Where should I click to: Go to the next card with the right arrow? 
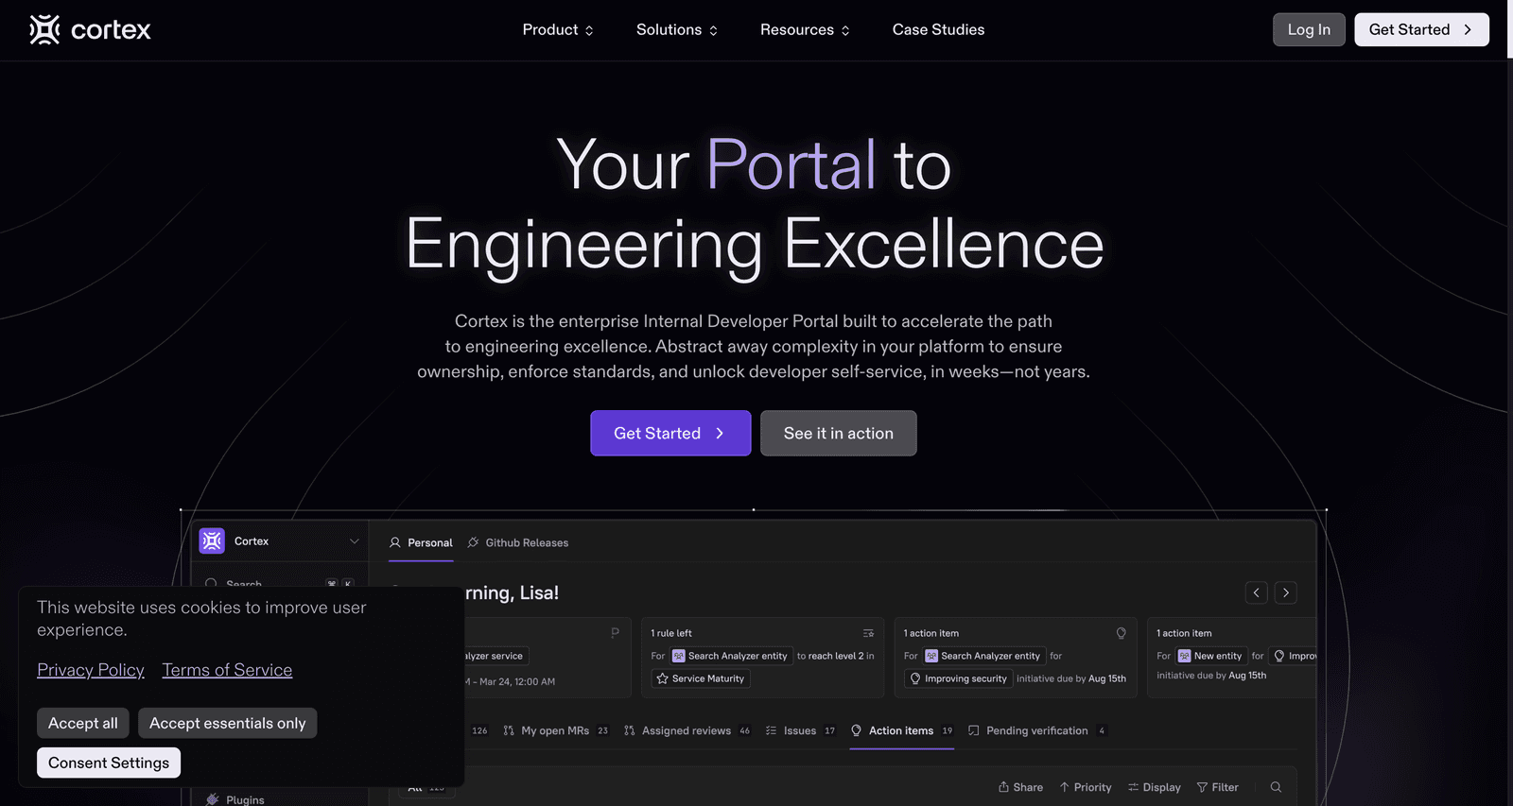pos(1285,592)
